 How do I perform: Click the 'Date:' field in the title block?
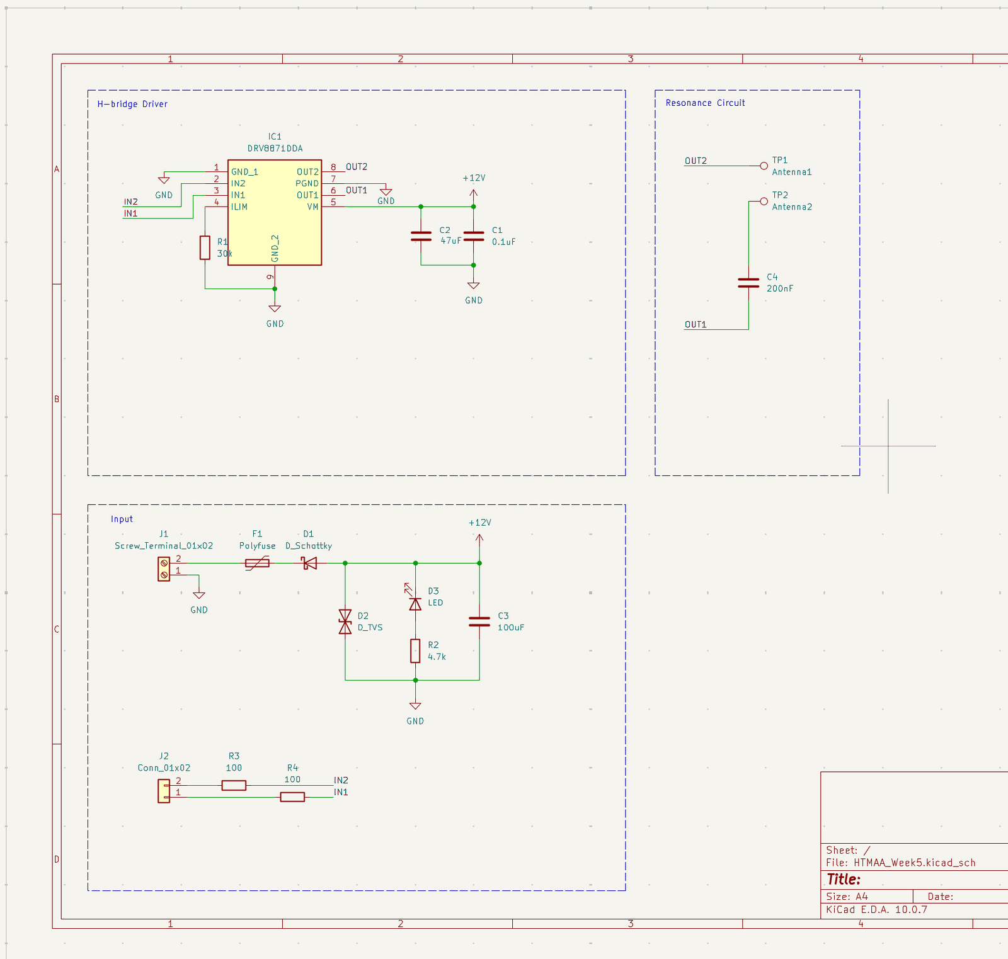point(941,896)
